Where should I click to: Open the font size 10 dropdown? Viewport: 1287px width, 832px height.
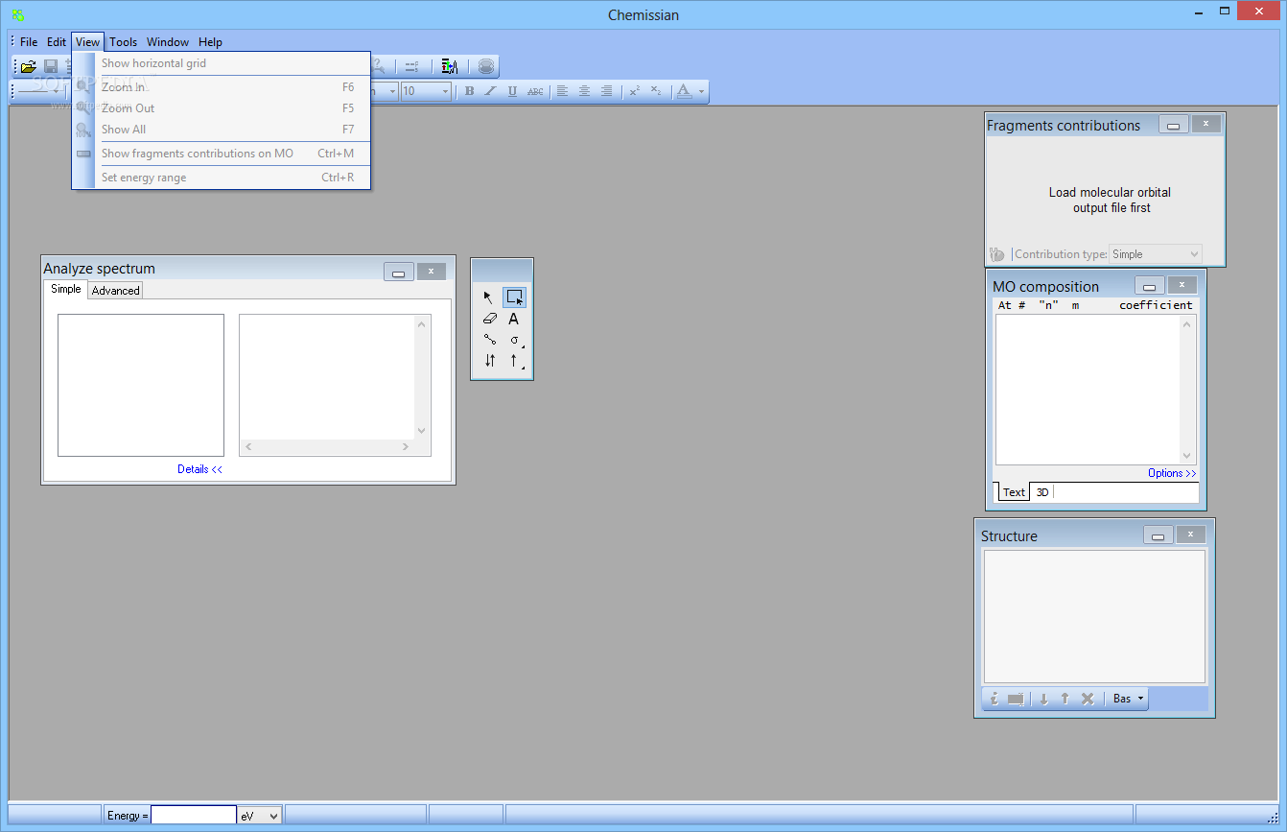pos(445,91)
